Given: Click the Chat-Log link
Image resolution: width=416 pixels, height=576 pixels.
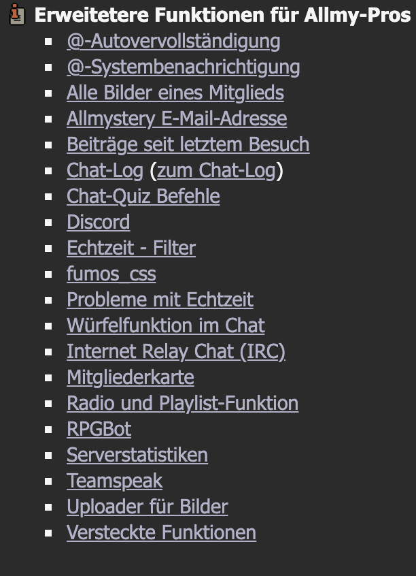Looking at the screenshot, I should (x=105, y=170).
